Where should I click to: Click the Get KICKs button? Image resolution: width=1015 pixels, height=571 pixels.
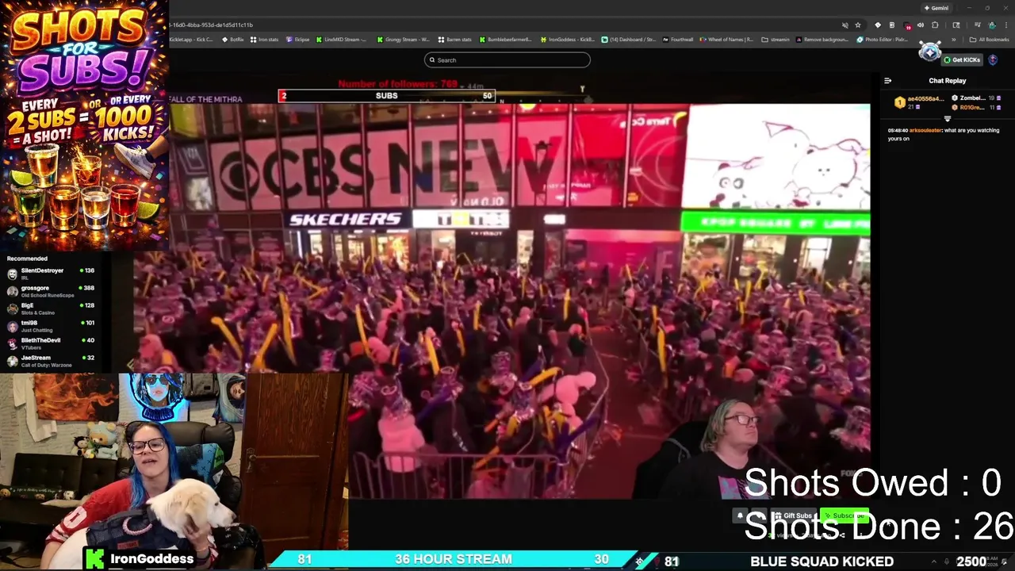click(x=963, y=59)
